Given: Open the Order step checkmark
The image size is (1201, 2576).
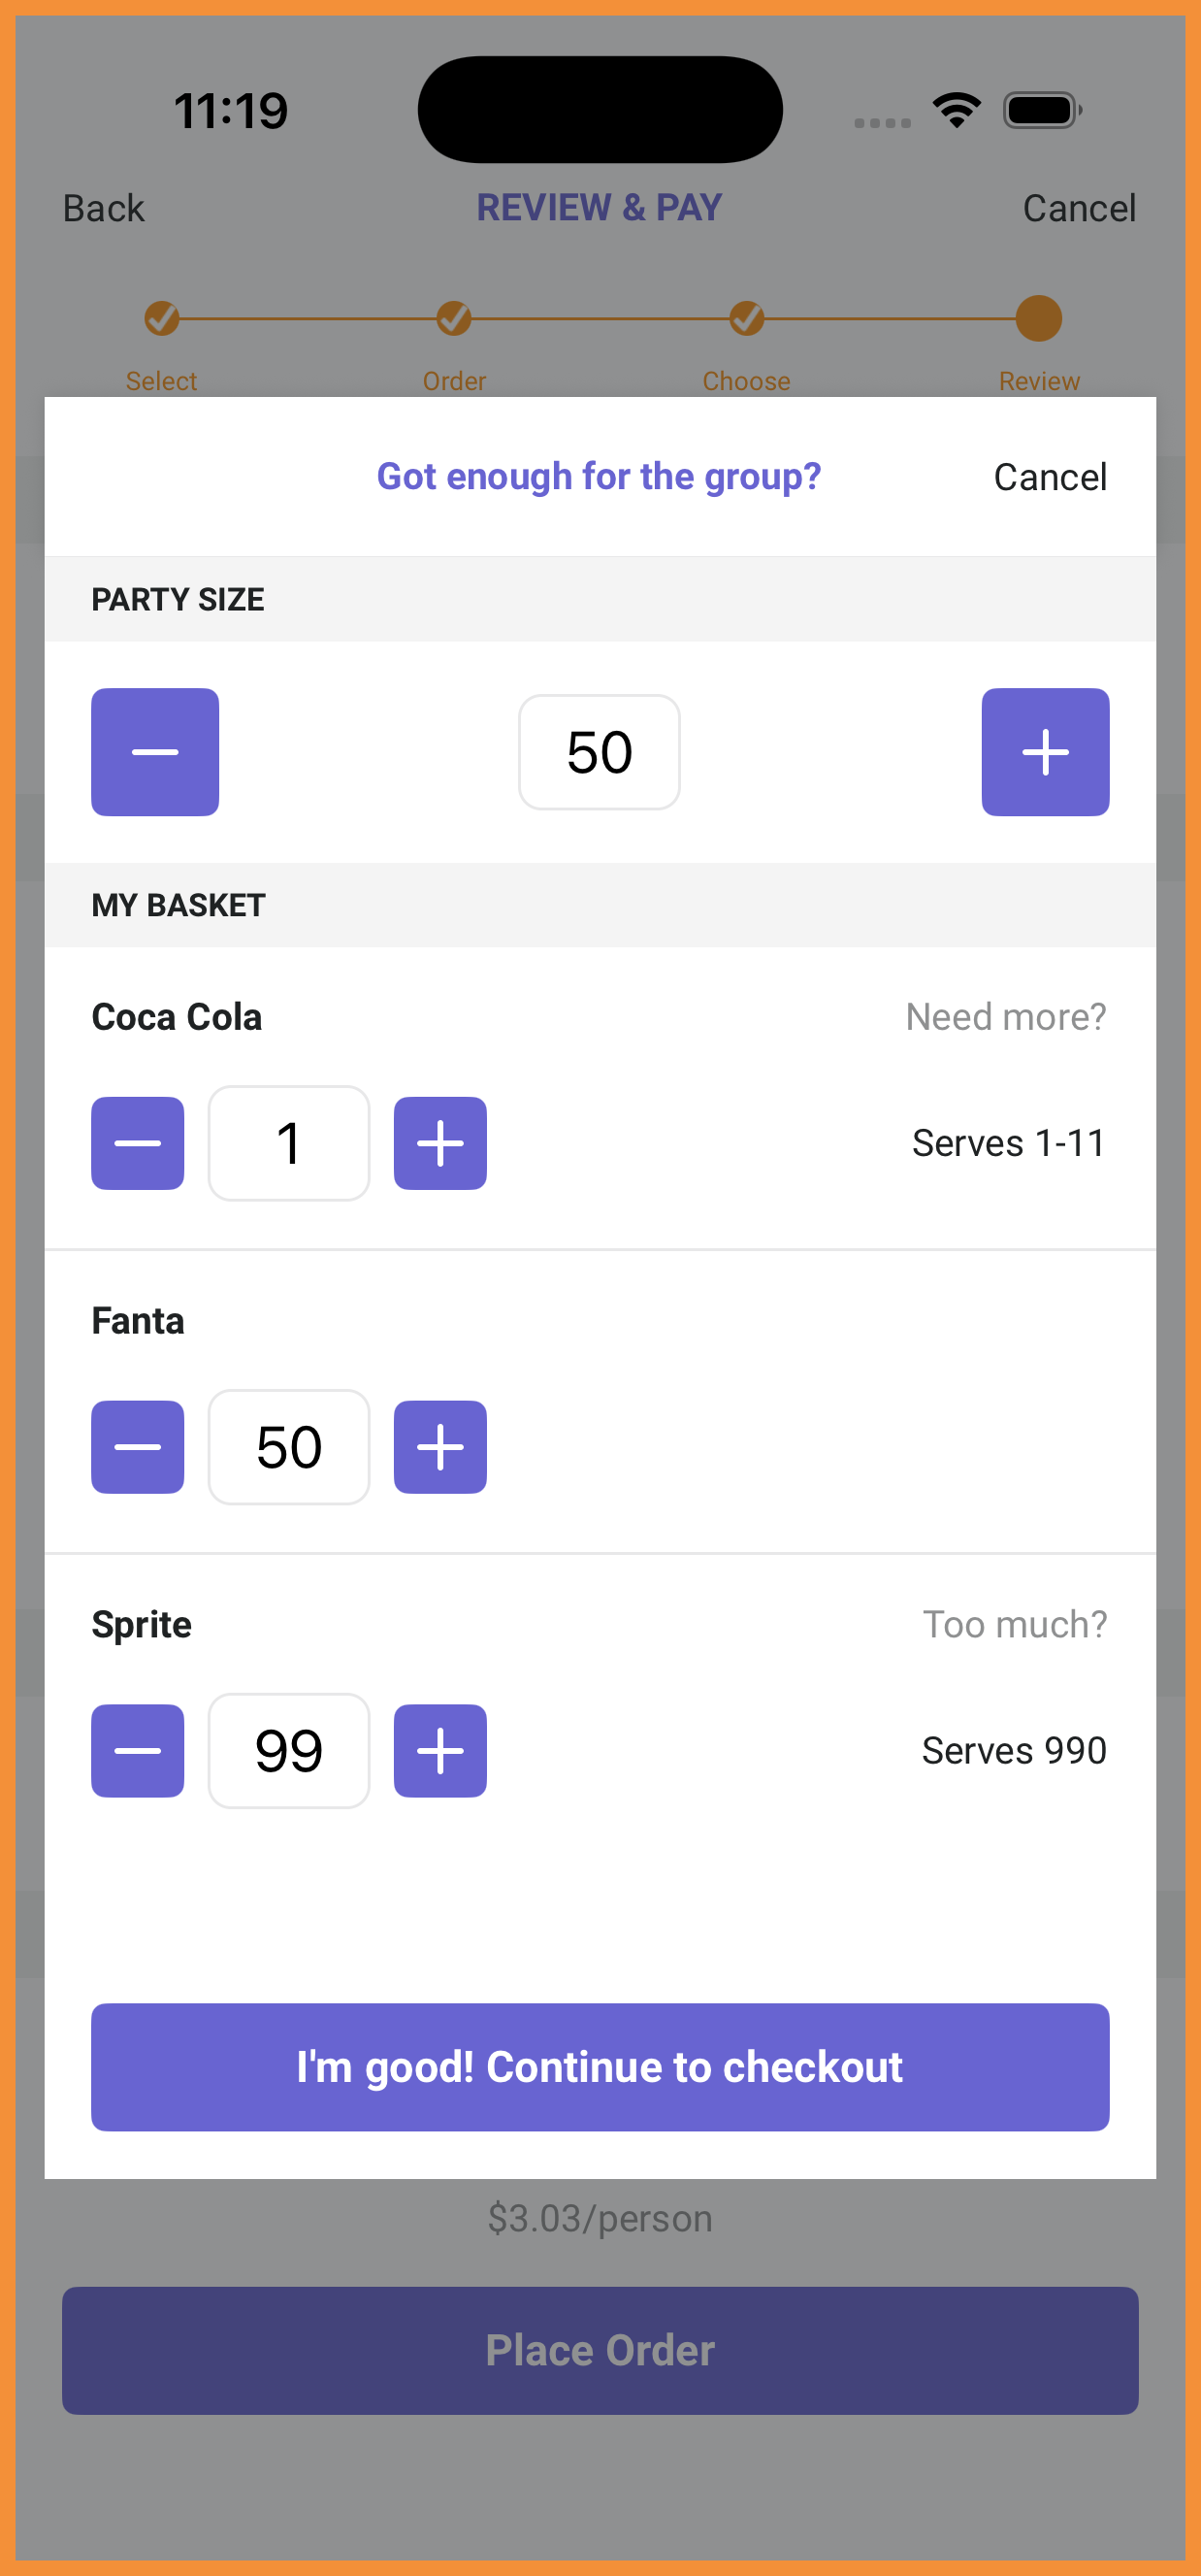Looking at the screenshot, I should [x=454, y=319].
